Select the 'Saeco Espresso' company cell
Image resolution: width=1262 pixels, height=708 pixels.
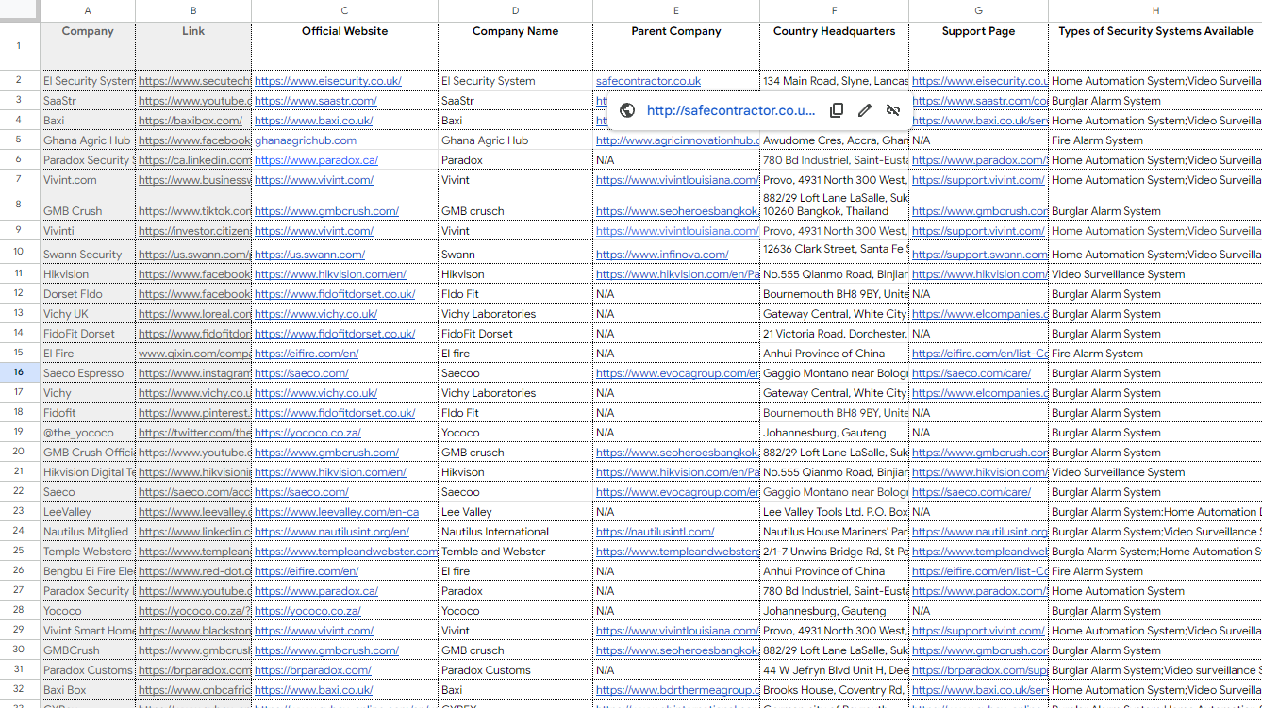(88, 373)
